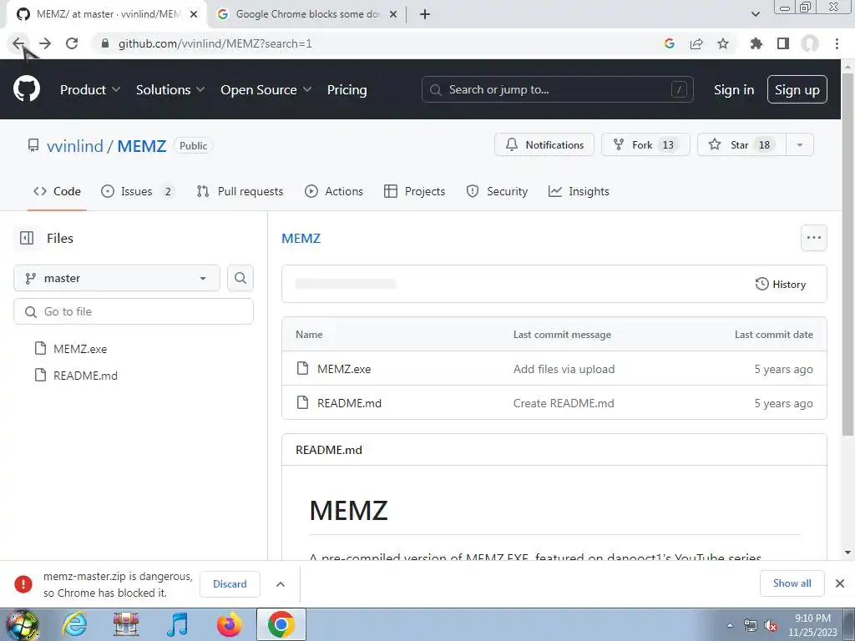Open the Star lists dropdown arrow

(x=799, y=145)
